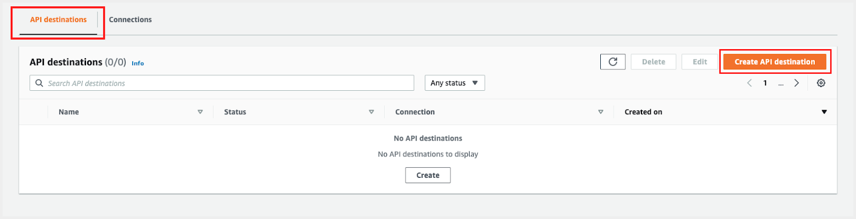Click the Delete button
Screen dimensions: 856x219
click(653, 62)
